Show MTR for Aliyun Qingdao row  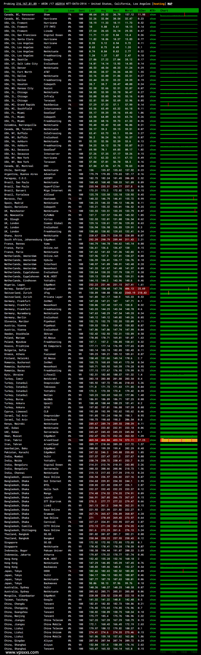(153, 640)
